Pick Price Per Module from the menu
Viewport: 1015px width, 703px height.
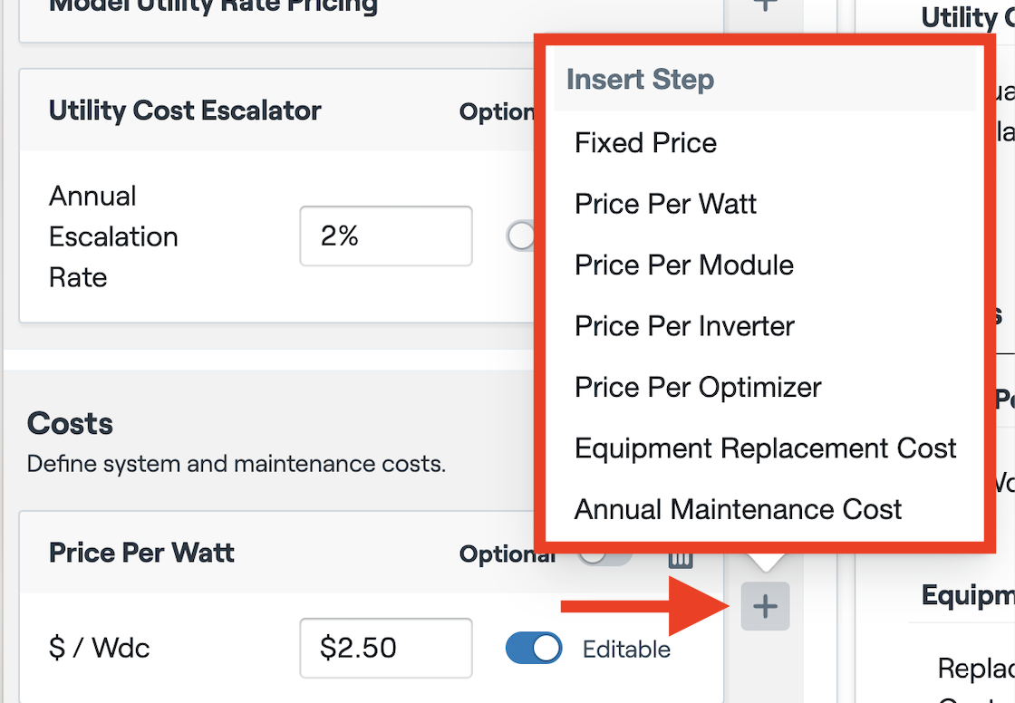pyautogui.click(x=683, y=265)
